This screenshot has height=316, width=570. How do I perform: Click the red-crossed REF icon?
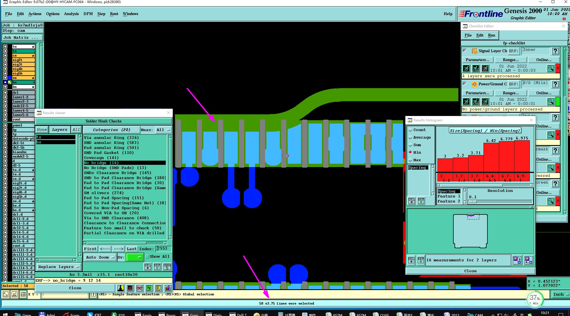[139, 288]
